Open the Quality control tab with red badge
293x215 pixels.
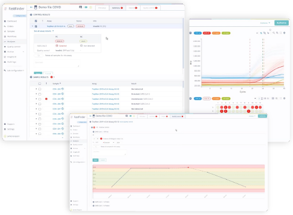click(x=150, y=8)
